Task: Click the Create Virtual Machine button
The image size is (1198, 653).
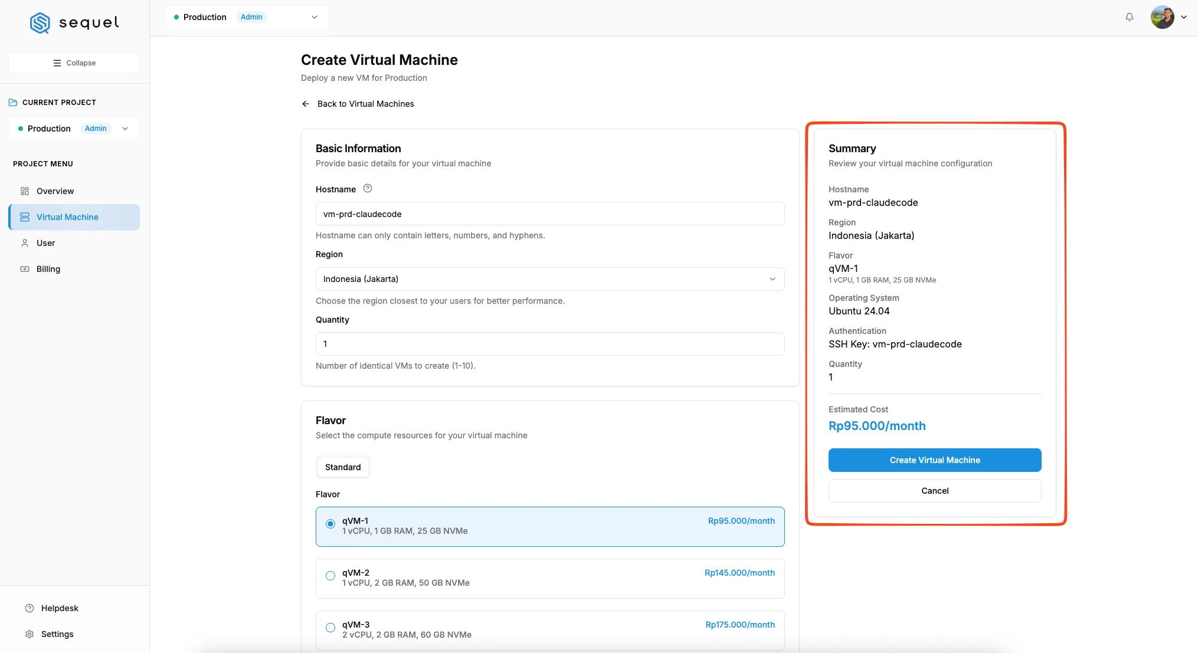Action: point(935,460)
